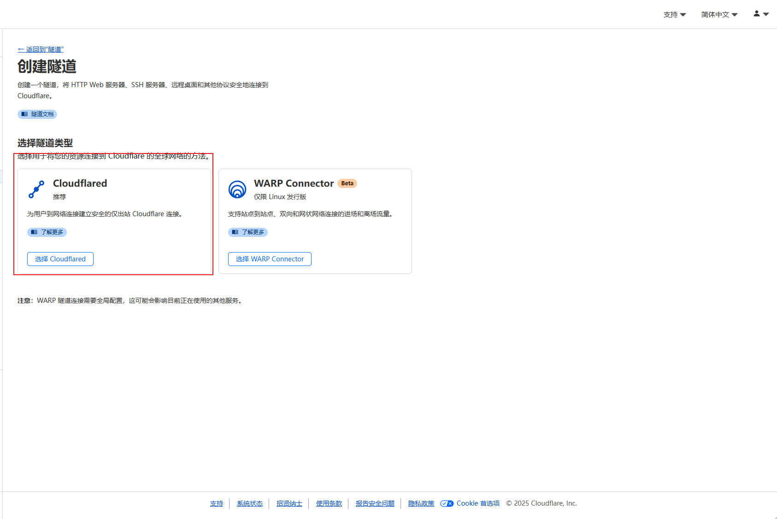Expand the account menu dropdown arrow
The height and width of the screenshot is (519, 777).
[766, 14]
